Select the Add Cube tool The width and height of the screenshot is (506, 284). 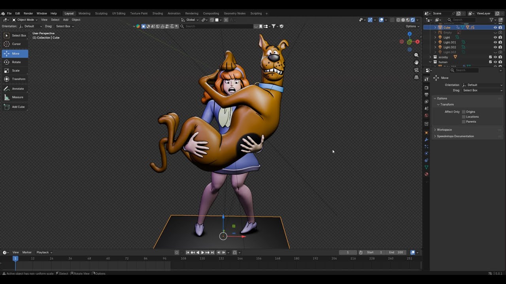tap(15, 107)
